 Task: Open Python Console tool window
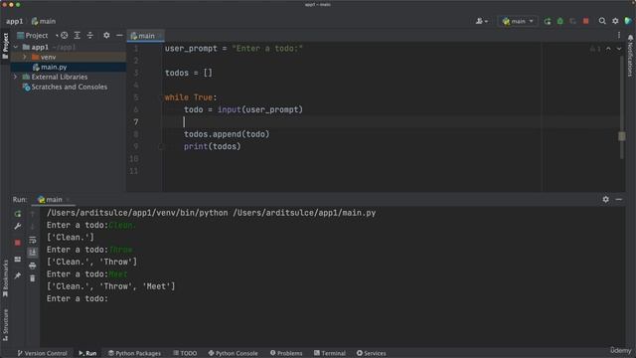pyautogui.click(x=233, y=353)
